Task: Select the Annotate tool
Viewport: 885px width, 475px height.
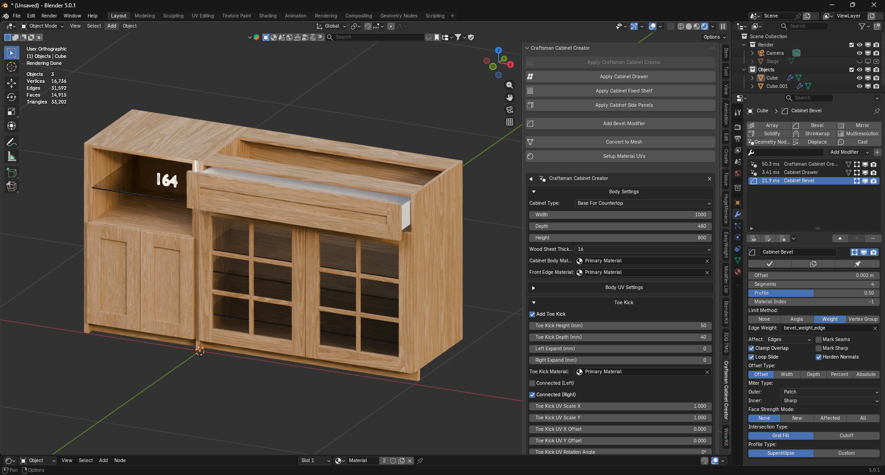Action: [x=12, y=142]
